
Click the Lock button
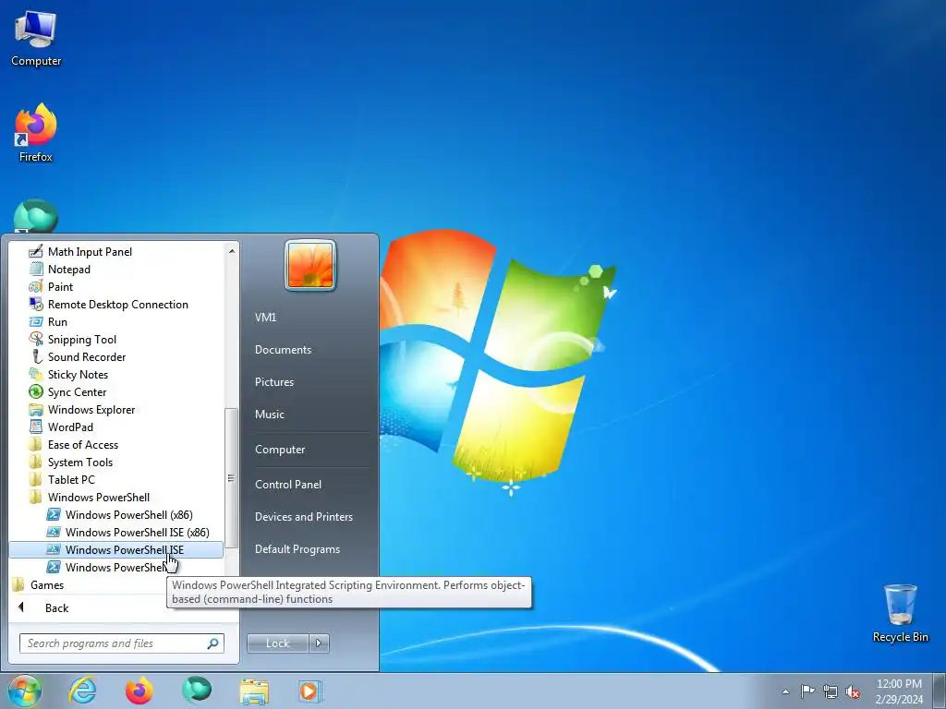tap(277, 643)
